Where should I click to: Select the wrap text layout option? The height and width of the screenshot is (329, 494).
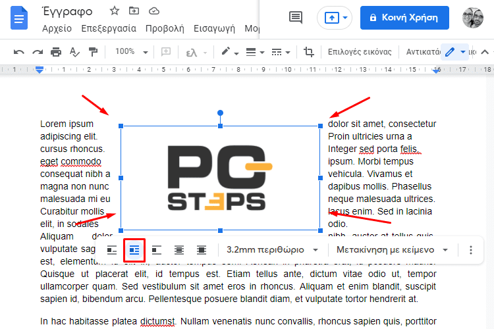pos(134,250)
